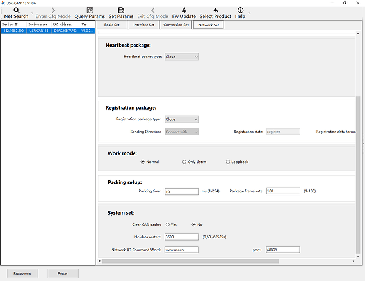Click the Enter Cfg Mode arrow icon
Image resolution: width=365 pixels, height=281 pixels.
pos(53,10)
